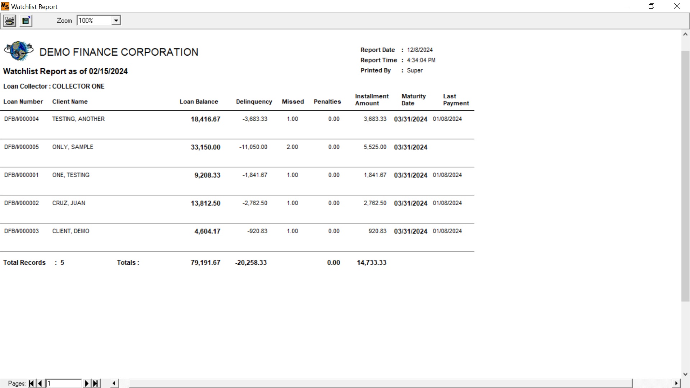Image resolution: width=690 pixels, height=388 pixels.
Task: Click the horizontal scroll right arrow
Action: (x=676, y=383)
